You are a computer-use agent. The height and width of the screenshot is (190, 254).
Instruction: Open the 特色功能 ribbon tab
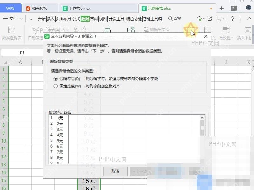tap(134, 19)
